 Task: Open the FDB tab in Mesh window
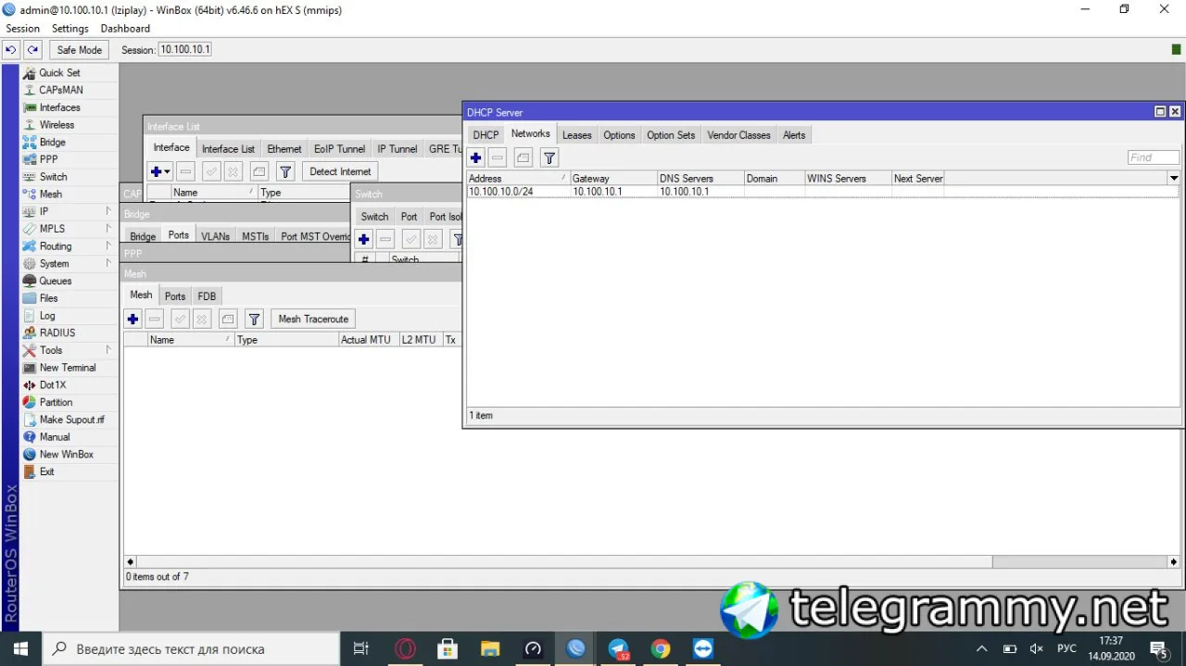point(207,296)
